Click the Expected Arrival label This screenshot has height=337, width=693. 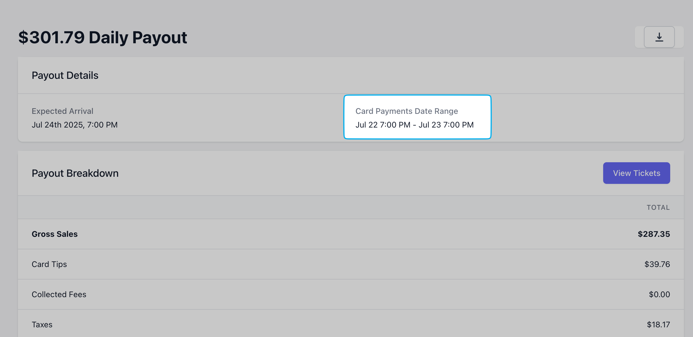(x=62, y=111)
